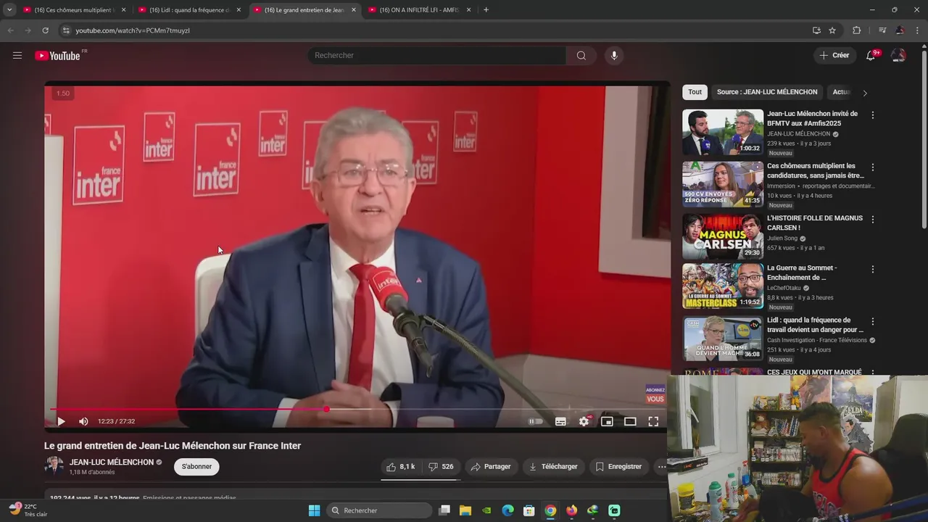This screenshot has height=522, width=928.
Task: Open options for Jean-Luc Mélenchon invité video
Action: (x=873, y=115)
